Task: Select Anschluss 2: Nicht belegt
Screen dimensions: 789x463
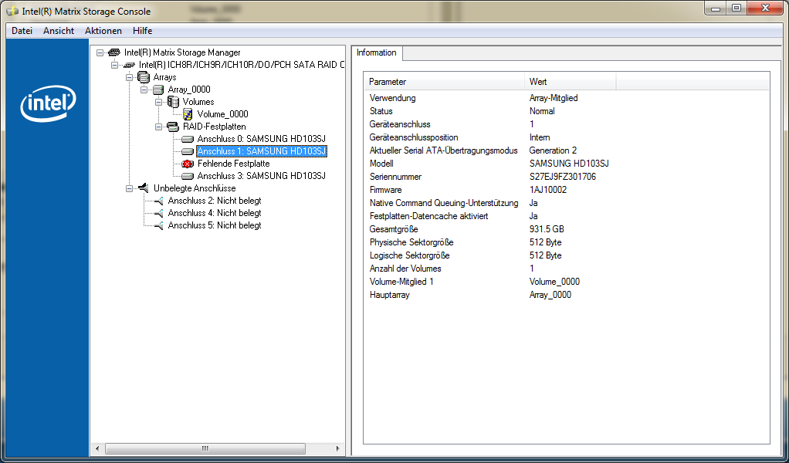Action: coord(215,201)
